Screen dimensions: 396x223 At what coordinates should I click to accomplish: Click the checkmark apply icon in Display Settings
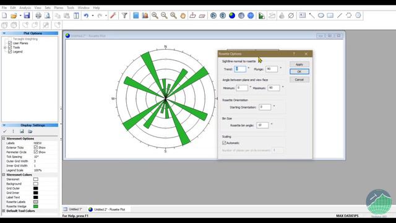5,131
